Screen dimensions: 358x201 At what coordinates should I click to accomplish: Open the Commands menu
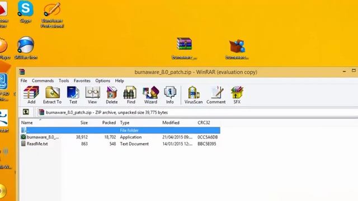[x=43, y=80]
